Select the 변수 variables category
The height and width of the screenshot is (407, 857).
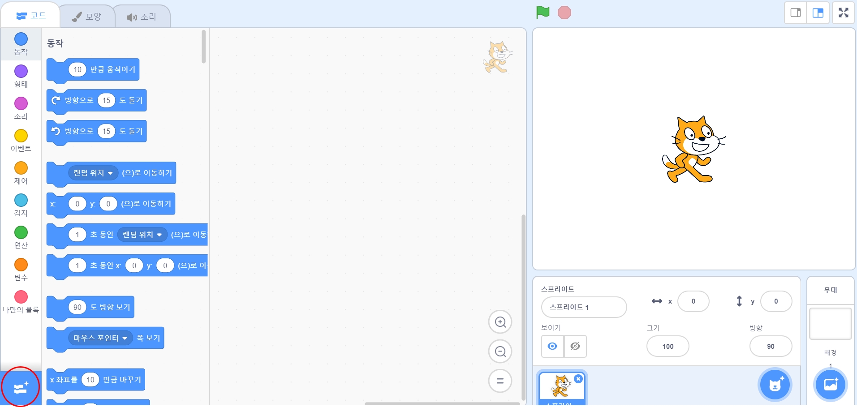[x=21, y=270]
